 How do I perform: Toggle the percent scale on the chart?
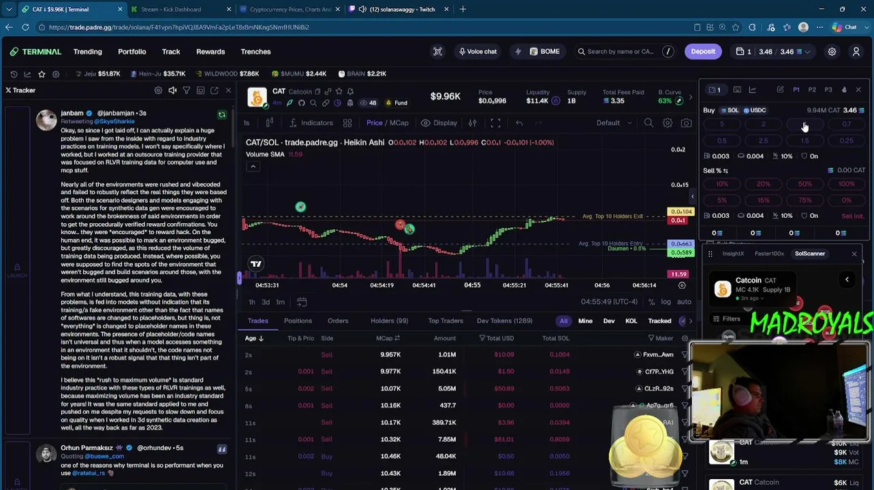[x=651, y=302]
